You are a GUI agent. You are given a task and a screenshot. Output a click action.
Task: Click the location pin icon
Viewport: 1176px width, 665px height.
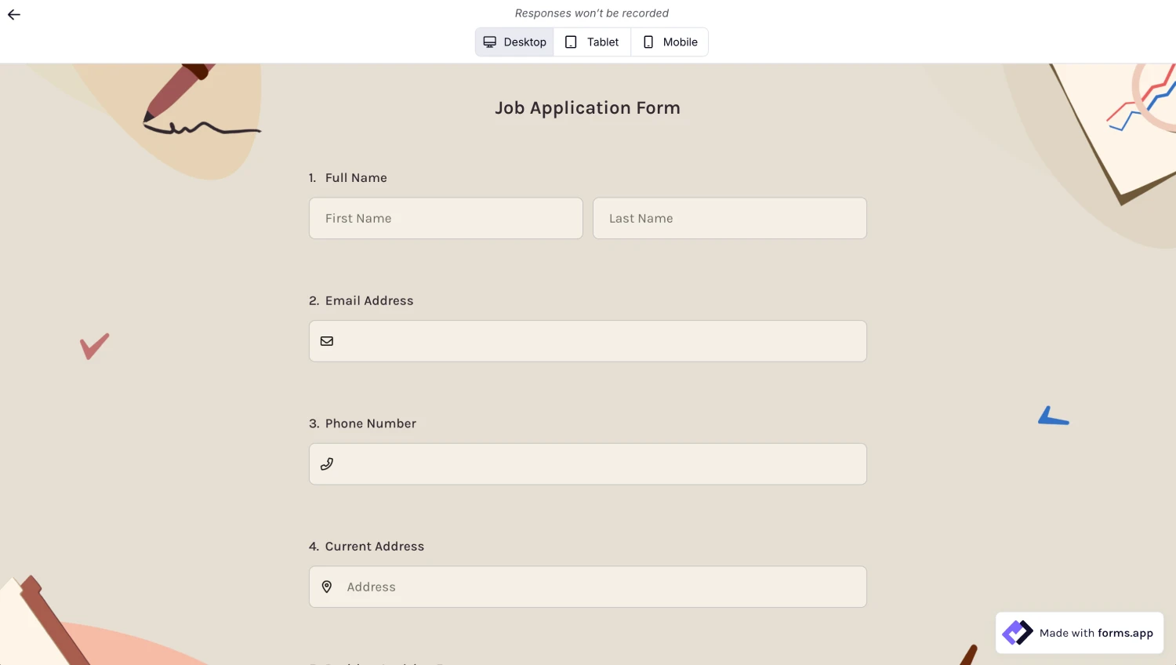(327, 587)
